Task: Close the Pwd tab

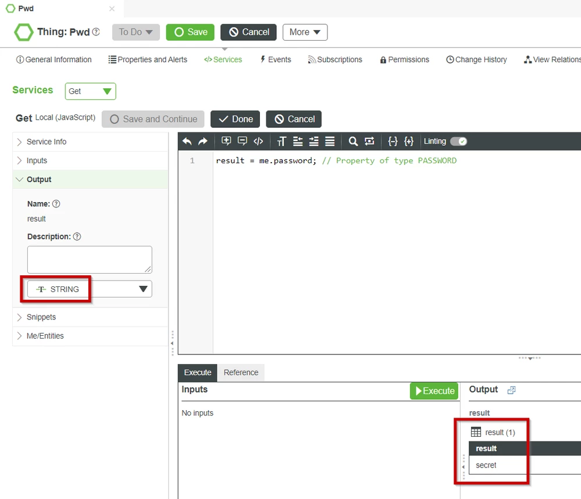Action: tap(112, 9)
